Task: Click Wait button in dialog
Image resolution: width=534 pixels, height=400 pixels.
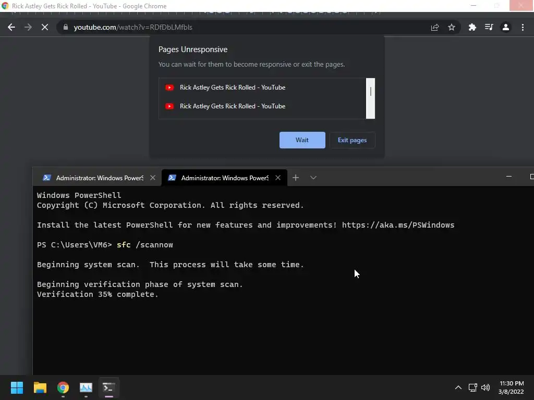Action: [302, 140]
